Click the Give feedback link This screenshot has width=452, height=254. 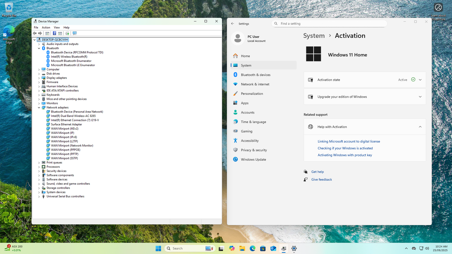(x=321, y=179)
